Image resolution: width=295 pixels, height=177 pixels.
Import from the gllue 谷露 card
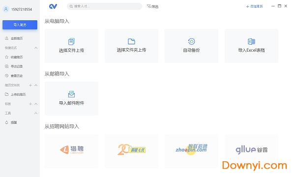point(252,151)
